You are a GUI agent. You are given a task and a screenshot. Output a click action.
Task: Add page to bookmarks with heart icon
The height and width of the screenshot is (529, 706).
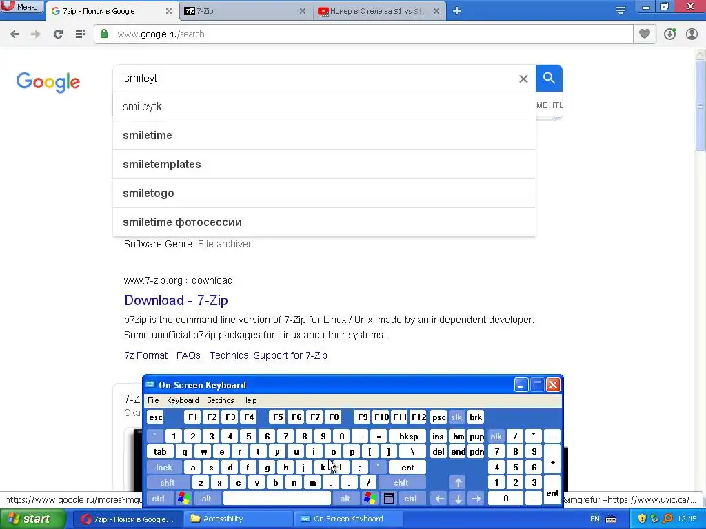click(645, 34)
